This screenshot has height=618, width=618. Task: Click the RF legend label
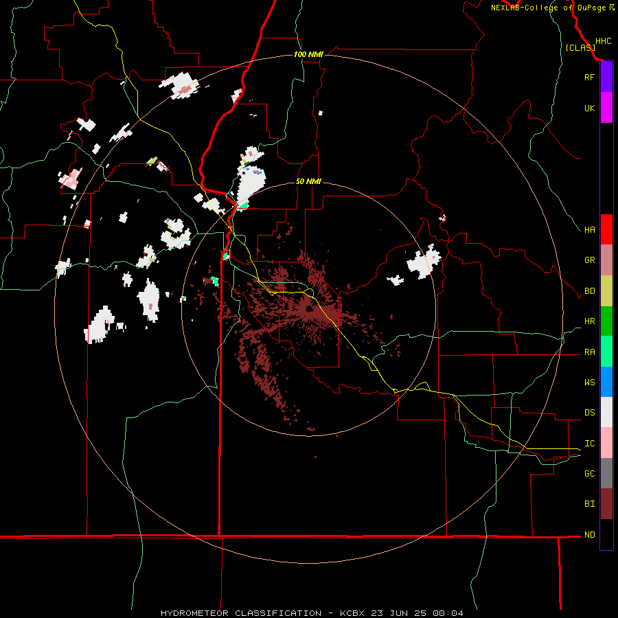(x=589, y=77)
